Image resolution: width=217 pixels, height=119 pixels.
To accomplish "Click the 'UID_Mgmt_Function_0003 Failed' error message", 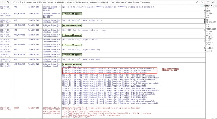I will coord(101,108).
